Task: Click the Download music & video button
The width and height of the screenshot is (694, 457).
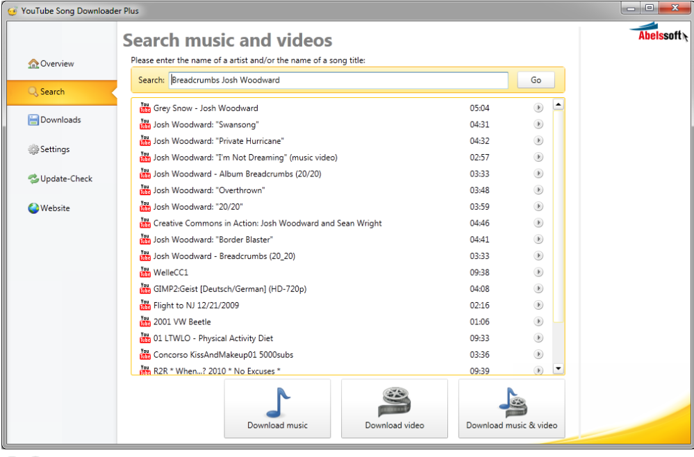Action: pyautogui.click(x=512, y=409)
